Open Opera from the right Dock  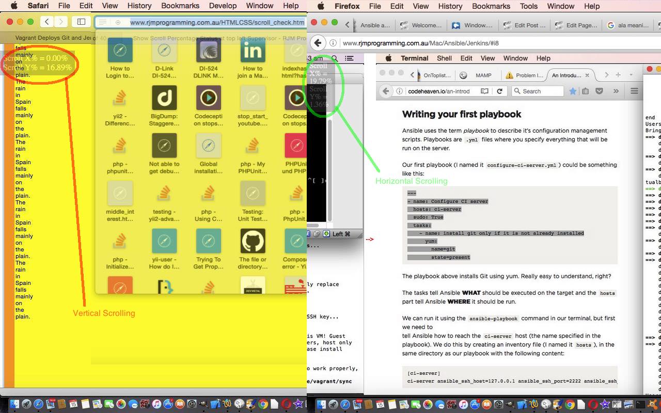click(592, 404)
